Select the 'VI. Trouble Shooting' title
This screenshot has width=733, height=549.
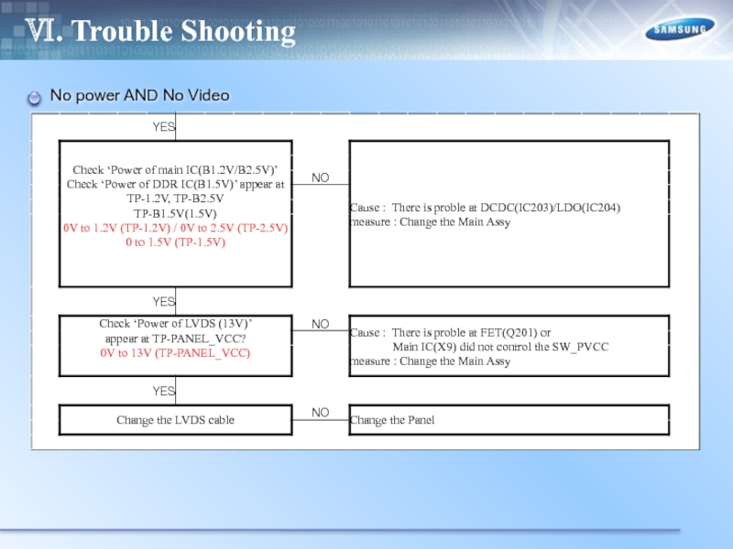(159, 31)
